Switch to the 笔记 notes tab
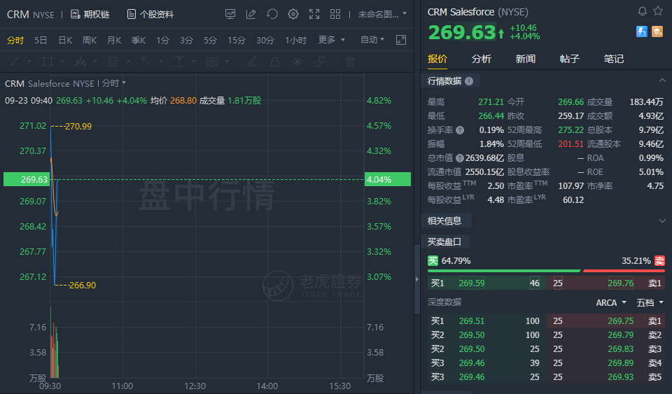Viewport: 672px width, 394px height. 614,59
